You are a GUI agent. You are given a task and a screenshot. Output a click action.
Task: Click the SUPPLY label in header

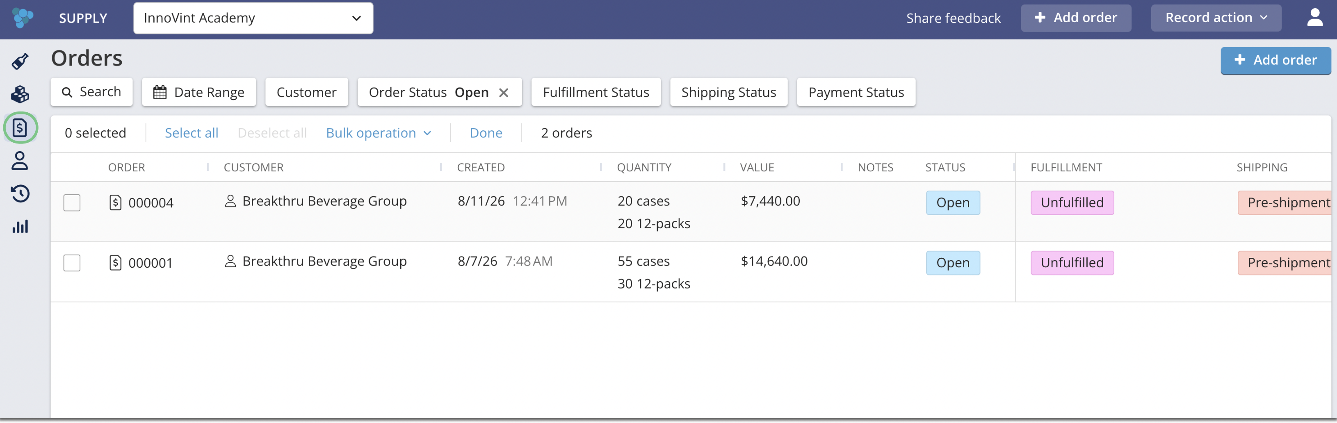tap(83, 18)
